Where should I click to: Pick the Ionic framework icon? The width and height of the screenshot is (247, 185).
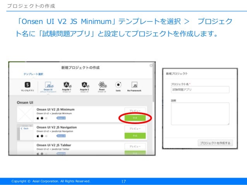[x=118, y=85]
